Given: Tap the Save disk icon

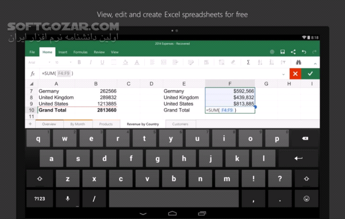Looking at the screenshot, I should (282, 52).
